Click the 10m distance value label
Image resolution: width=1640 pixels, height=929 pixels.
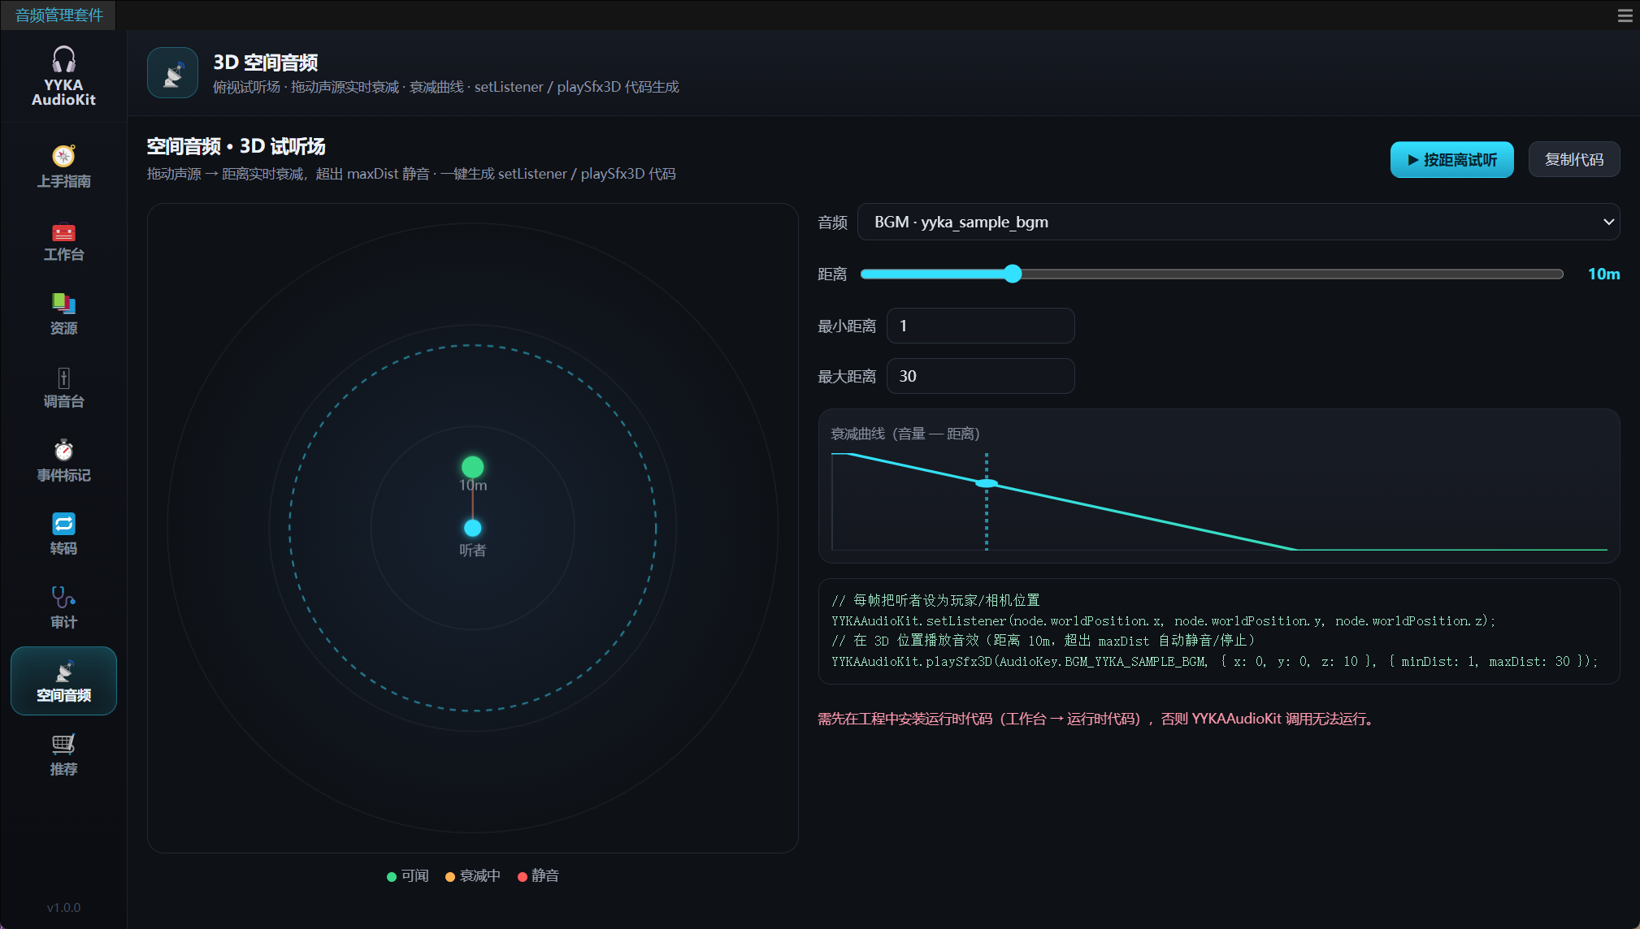(x=1603, y=274)
